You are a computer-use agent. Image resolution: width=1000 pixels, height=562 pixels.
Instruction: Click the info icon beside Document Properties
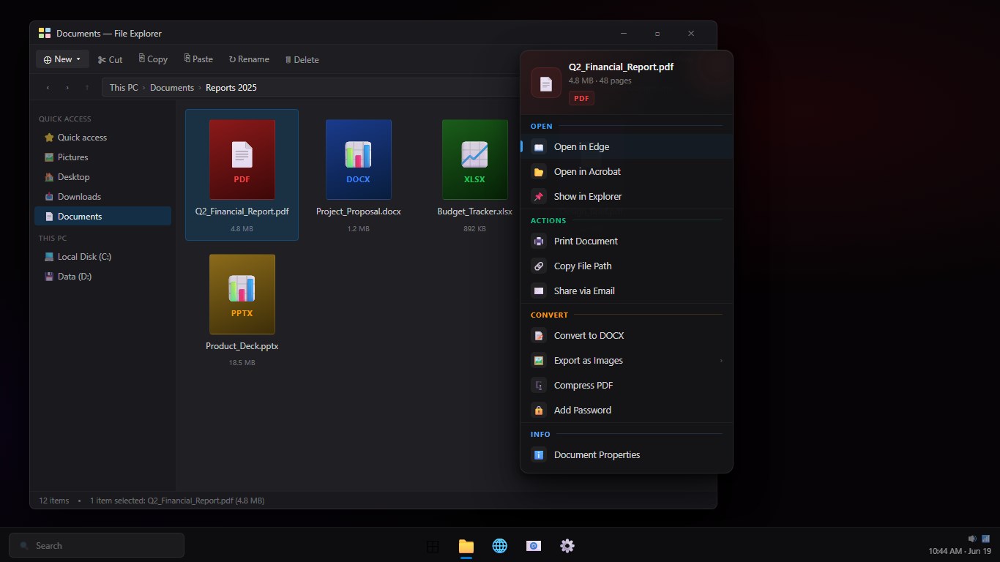click(x=539, y=455)
